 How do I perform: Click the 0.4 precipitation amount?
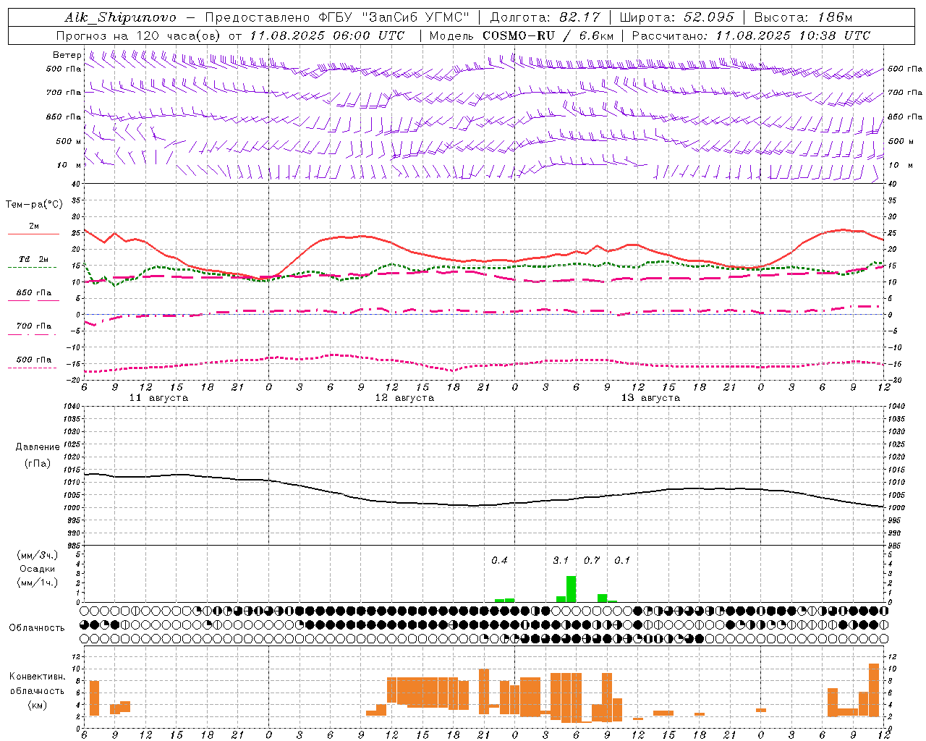(499, 560)
